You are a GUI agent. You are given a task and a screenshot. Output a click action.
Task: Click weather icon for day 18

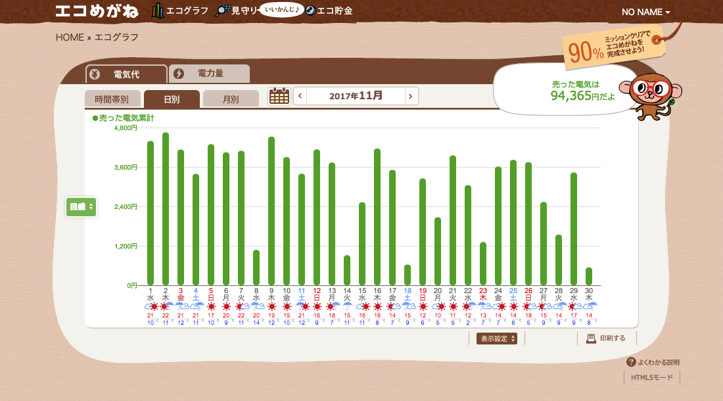point(408,306)
